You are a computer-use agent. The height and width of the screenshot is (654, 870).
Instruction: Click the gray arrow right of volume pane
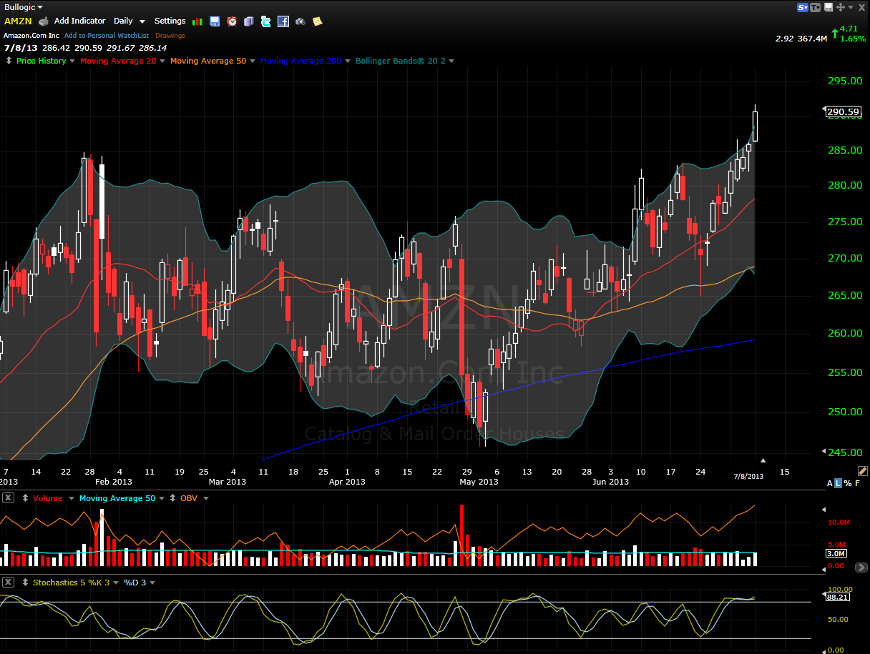coord(861,567)
